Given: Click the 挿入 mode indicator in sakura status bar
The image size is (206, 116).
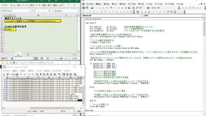Looking at the screenshot, I should (80, 111).
